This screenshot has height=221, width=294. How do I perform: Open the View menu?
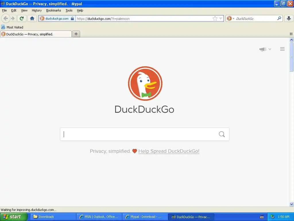point(24,10)
